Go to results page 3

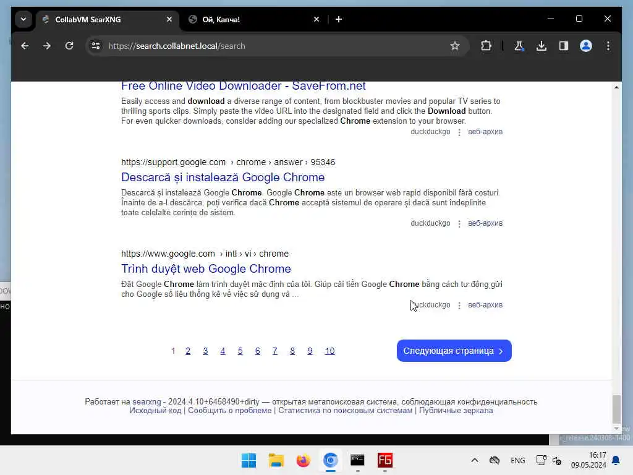click(205, 351)
